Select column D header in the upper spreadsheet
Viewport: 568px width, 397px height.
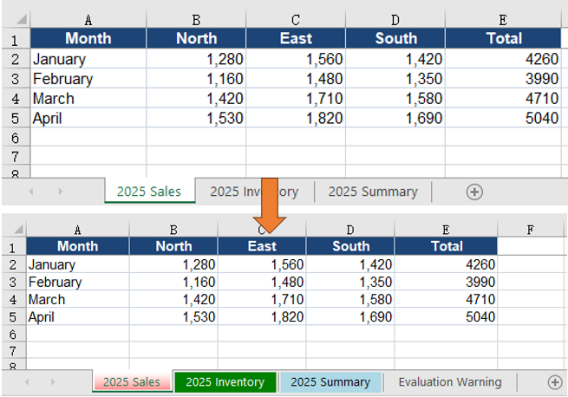(x=395, y=20)
